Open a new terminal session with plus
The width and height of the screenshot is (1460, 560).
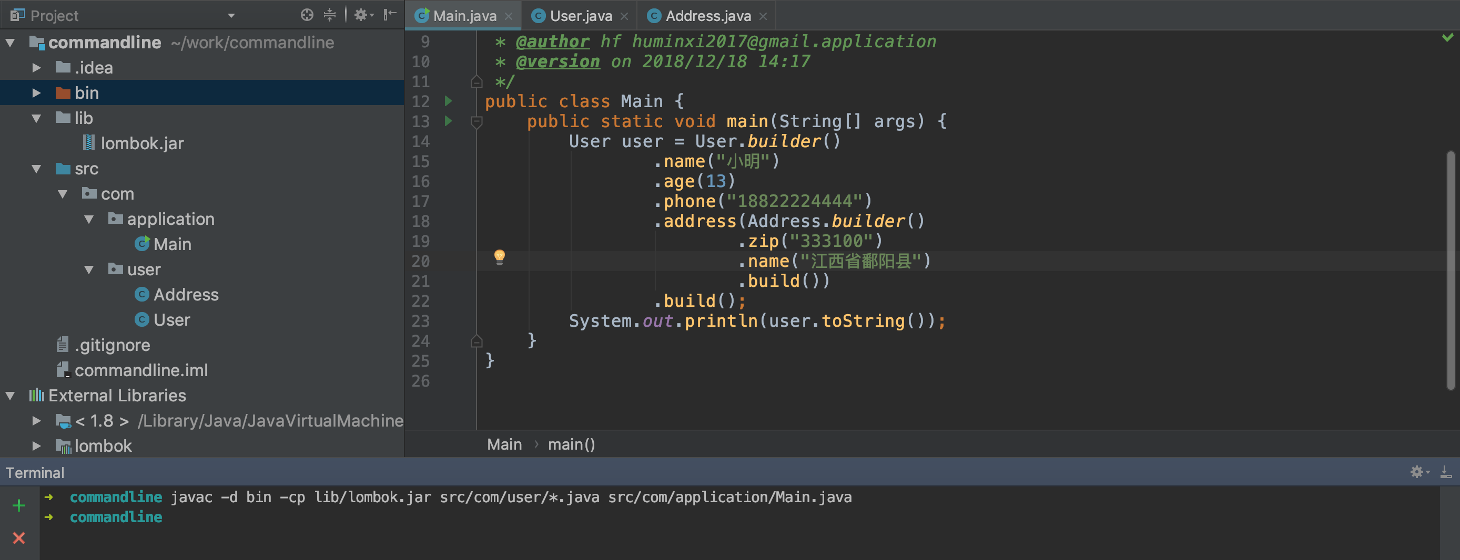pos(19,505)
